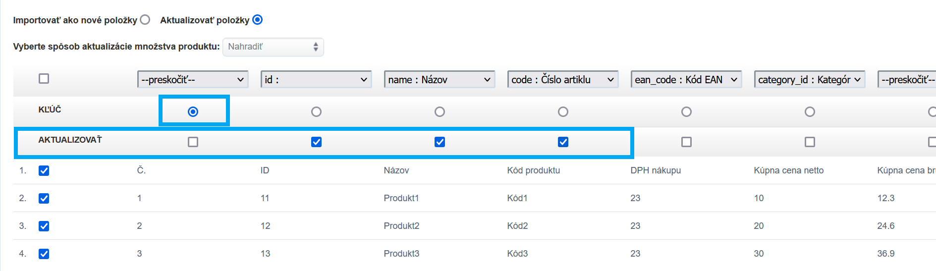Choose the ean_code column as key

(x=686, y=112)
